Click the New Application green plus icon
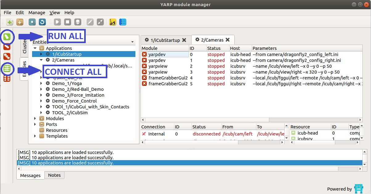 tap(10, 22)
